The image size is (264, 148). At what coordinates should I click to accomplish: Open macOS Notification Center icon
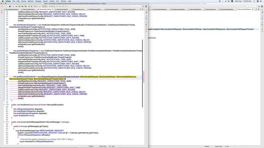(261, 1)
